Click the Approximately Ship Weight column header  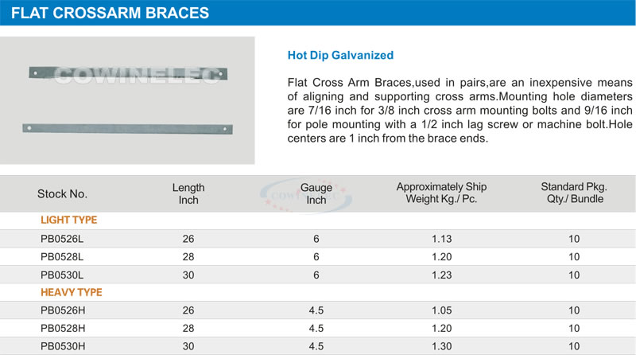coord(441,193)
